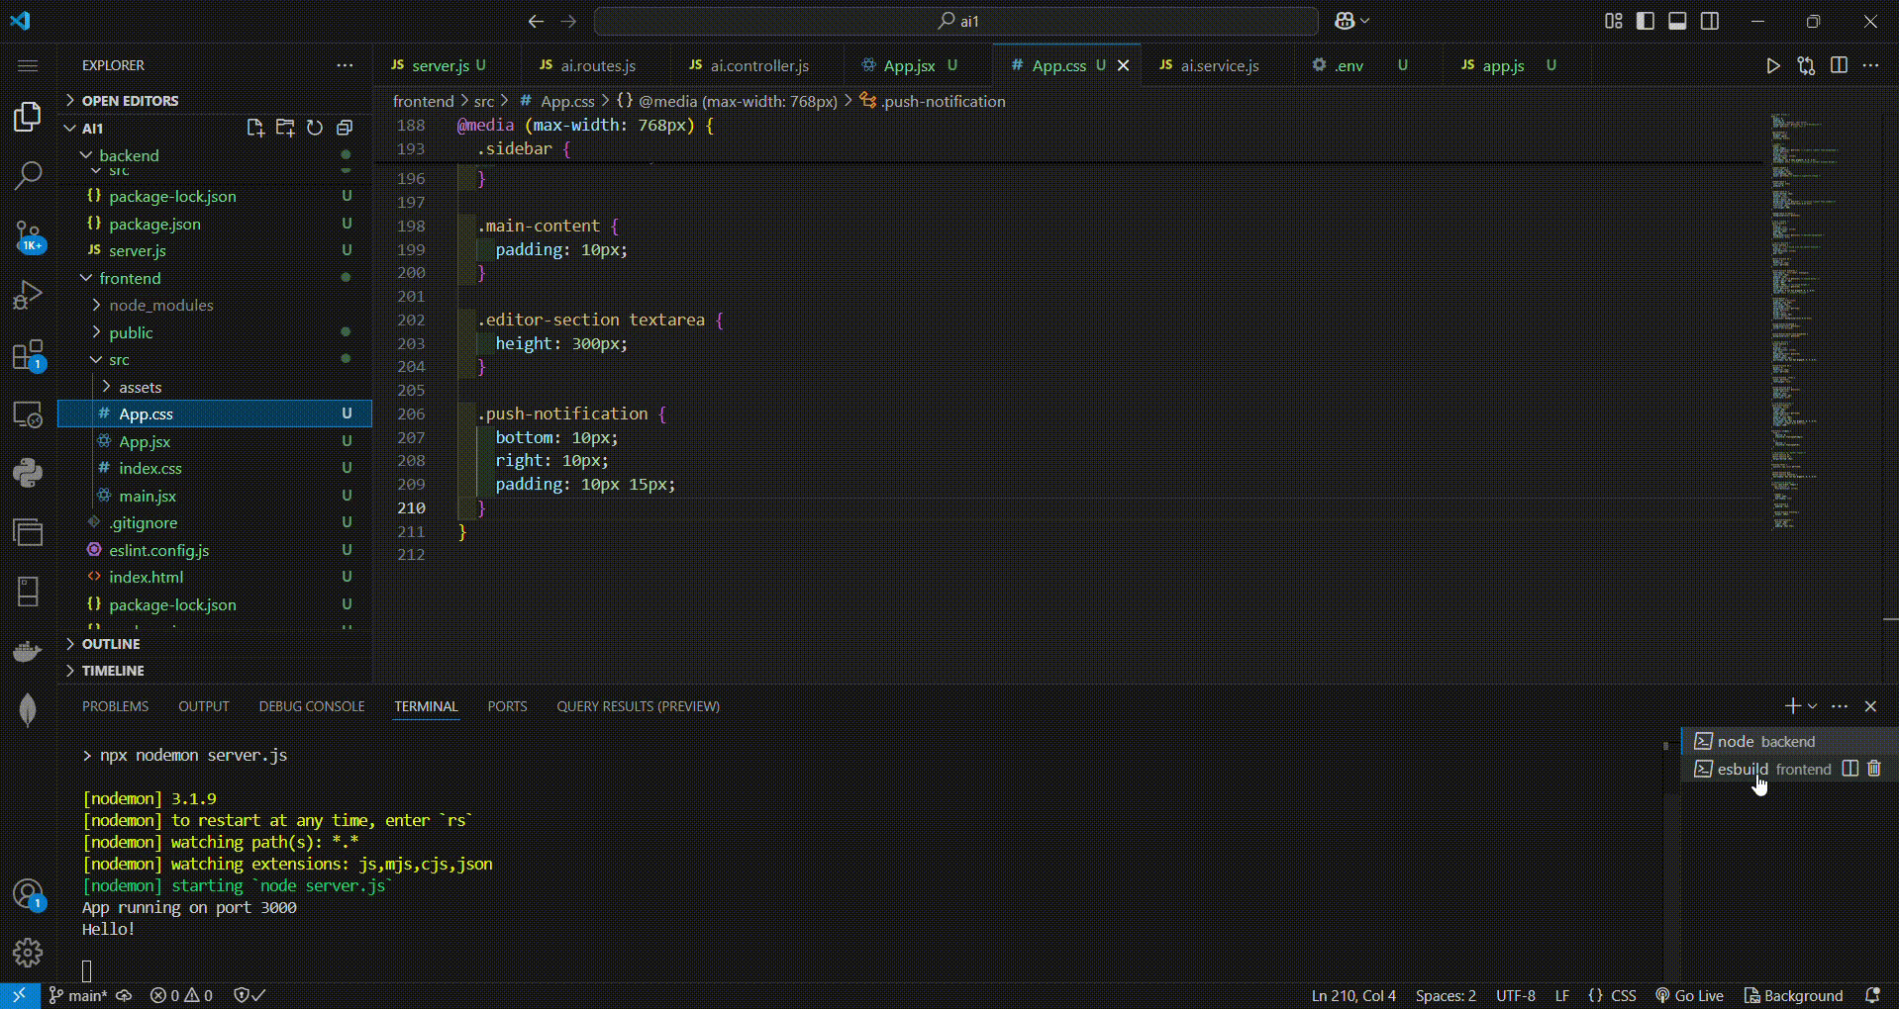This screenshot has height=1009, width=1899.
Task: Toggle primary side bar visibility
Action: coord(1646,21)
